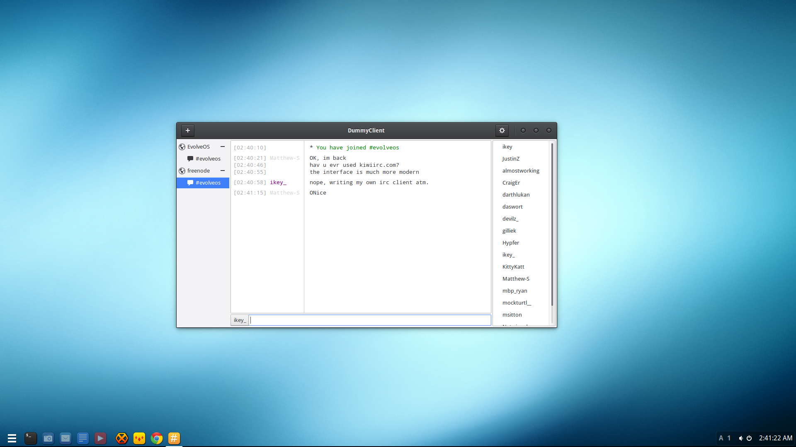The image size is (796, 447).
Task: Collapse the EvolveOS server with its minus button
Action: pyautogui.click(x=223, y=147)
